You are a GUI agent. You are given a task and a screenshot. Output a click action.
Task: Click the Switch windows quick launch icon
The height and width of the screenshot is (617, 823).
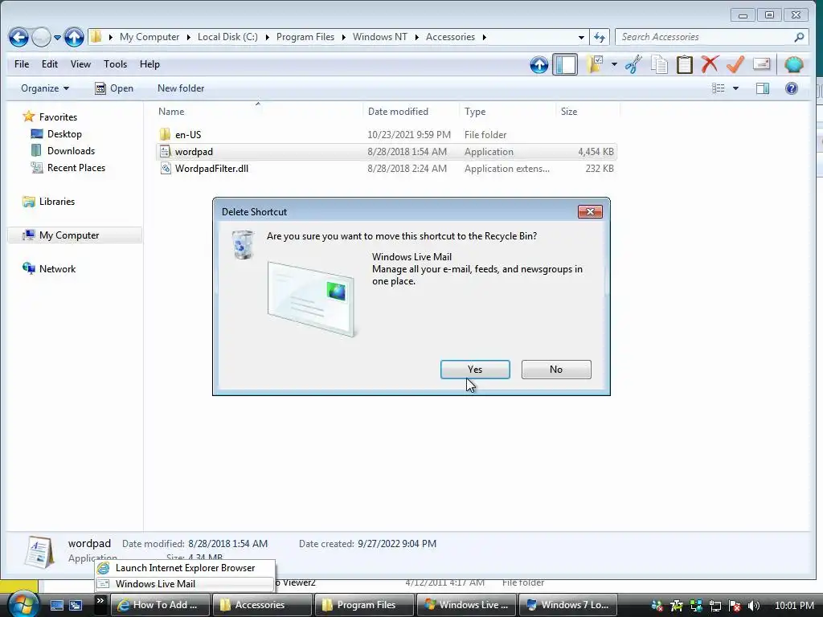point(76,605)
